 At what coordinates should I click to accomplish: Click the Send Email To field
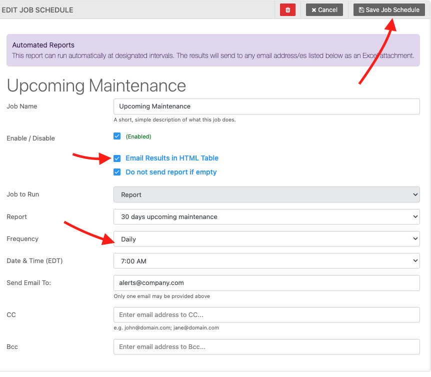tap(266, 282)
